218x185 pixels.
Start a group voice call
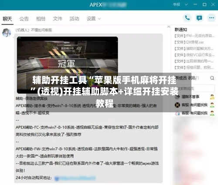tap(187, 18)
